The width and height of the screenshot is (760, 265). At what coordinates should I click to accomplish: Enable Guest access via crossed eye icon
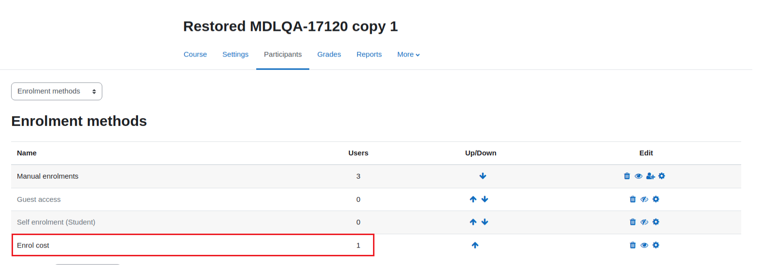(x=644, y=199)
